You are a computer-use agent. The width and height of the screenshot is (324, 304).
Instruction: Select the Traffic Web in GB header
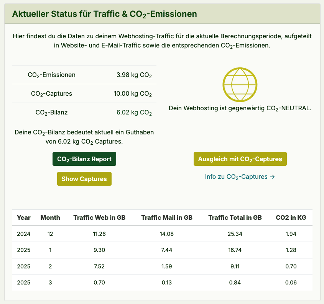pos(99,217)
